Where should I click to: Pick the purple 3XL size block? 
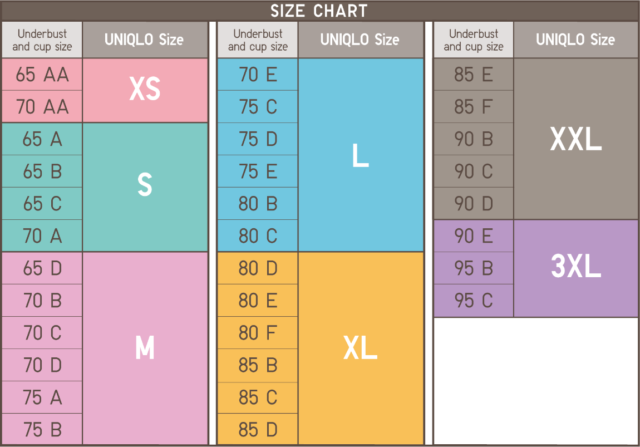tap(575, 268)
